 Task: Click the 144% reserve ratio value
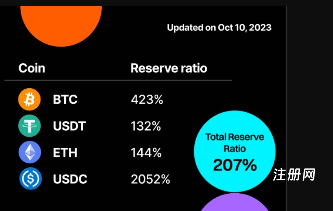tap(146, 153)
